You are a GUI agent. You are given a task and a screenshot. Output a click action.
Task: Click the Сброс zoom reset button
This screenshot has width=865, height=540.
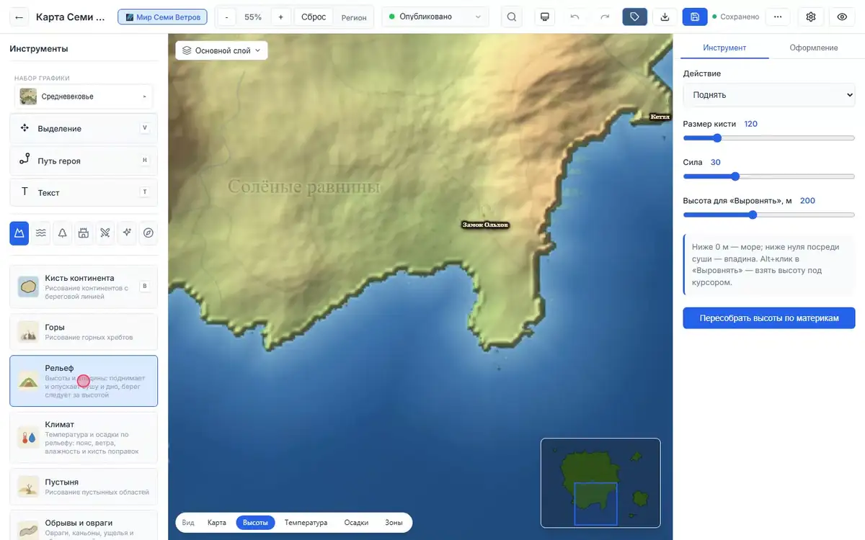(314, 17)
